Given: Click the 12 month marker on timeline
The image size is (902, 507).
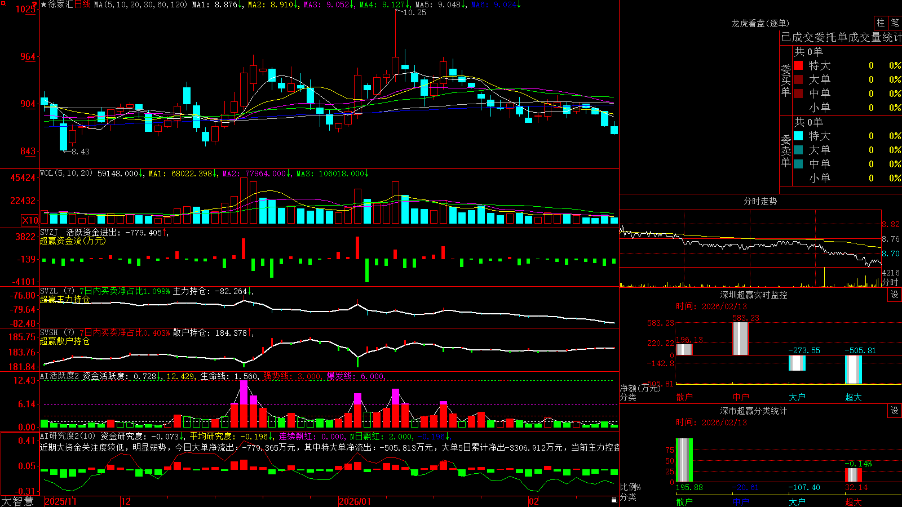Looking at the screenshot, I should tap(126, 501).
